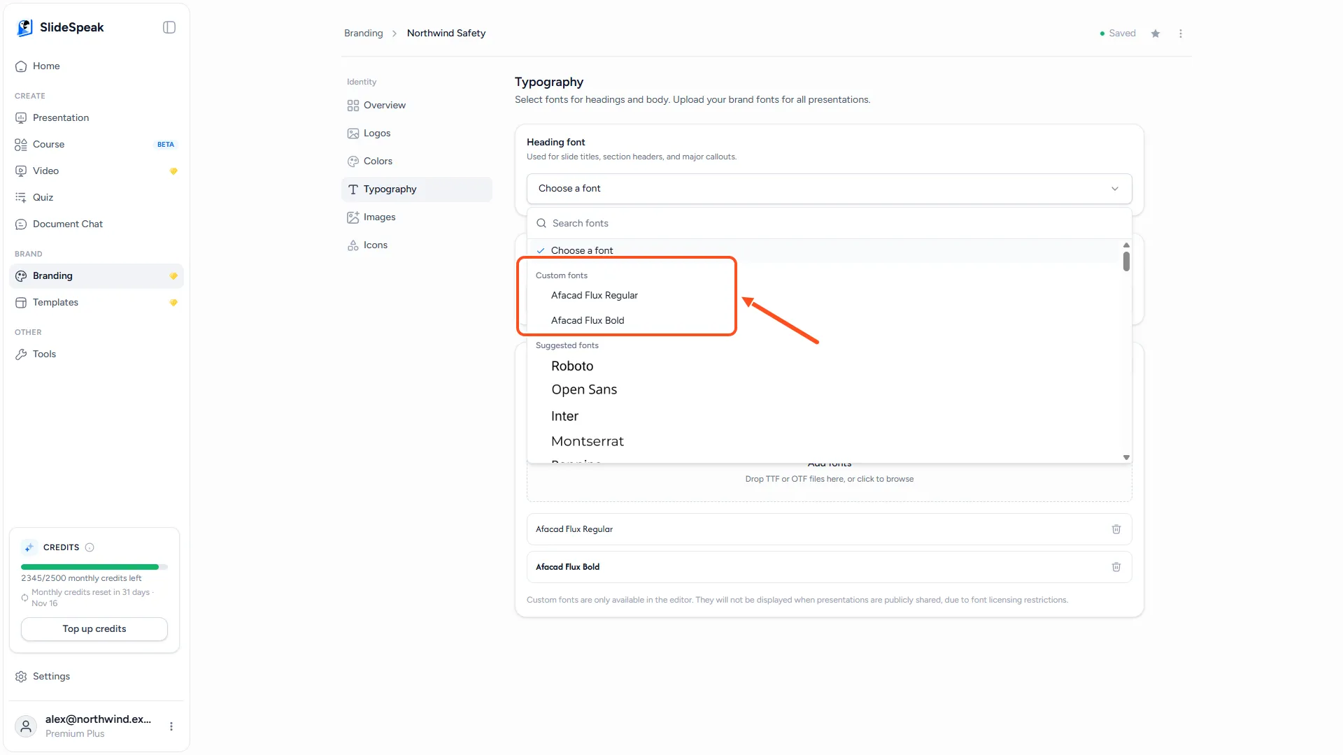Select Open Sans from suggested fonts
Image resolution: width=1343 pixels, height=755 pixels.
[824, 389]
